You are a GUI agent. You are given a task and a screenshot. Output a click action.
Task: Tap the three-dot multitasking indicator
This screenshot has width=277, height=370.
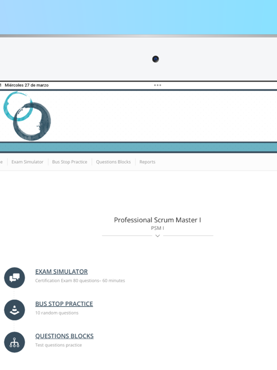pyautogui.click(x=158, y=85)
